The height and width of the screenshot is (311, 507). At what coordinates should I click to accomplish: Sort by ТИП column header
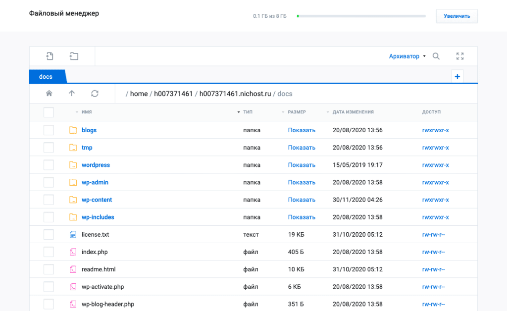click(x=248, y=112)
